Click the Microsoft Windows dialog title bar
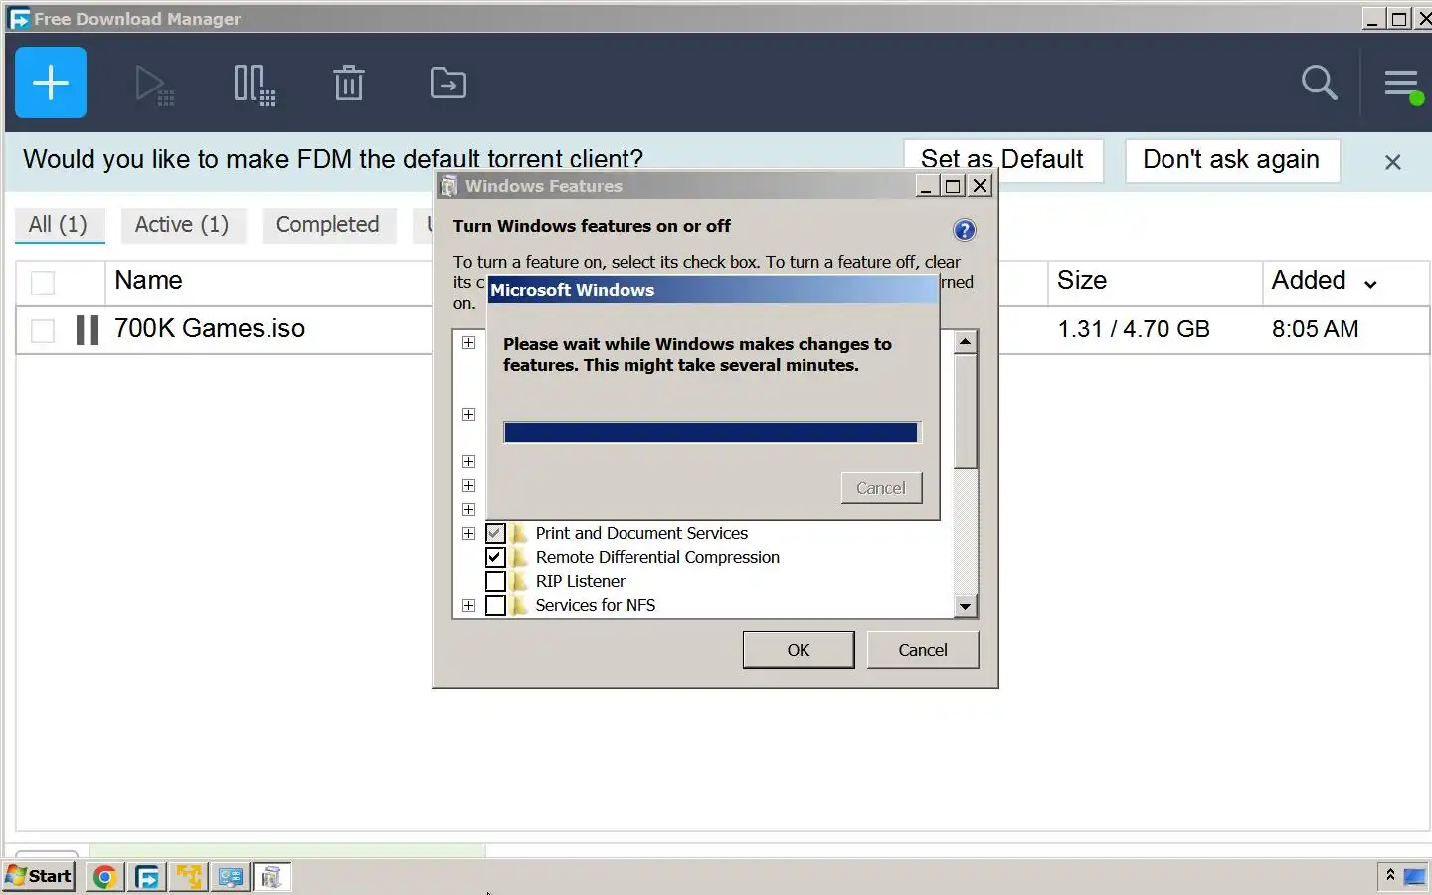Screen dimensions: 1432x895 pyautogui.click(x=713, y=290)
